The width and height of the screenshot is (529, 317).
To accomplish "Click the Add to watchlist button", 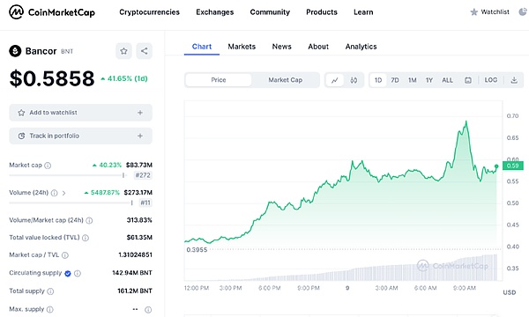I will pos(80,113).
